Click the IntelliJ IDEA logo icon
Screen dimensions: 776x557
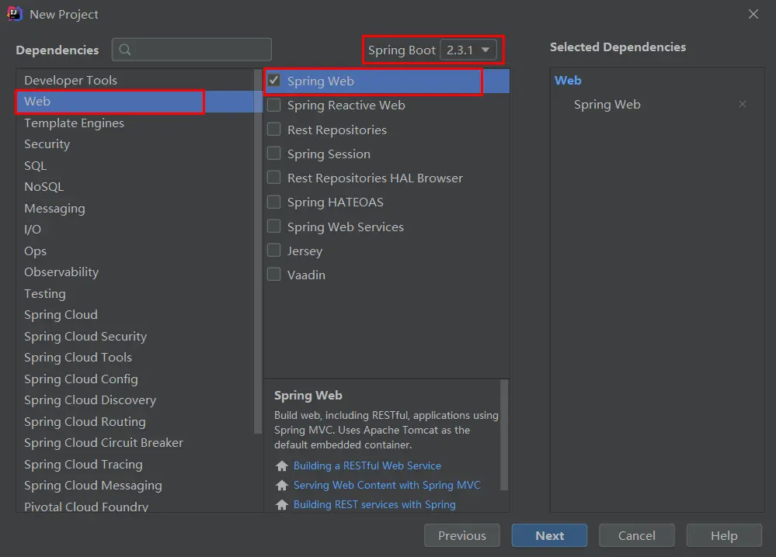click(14, 14)
